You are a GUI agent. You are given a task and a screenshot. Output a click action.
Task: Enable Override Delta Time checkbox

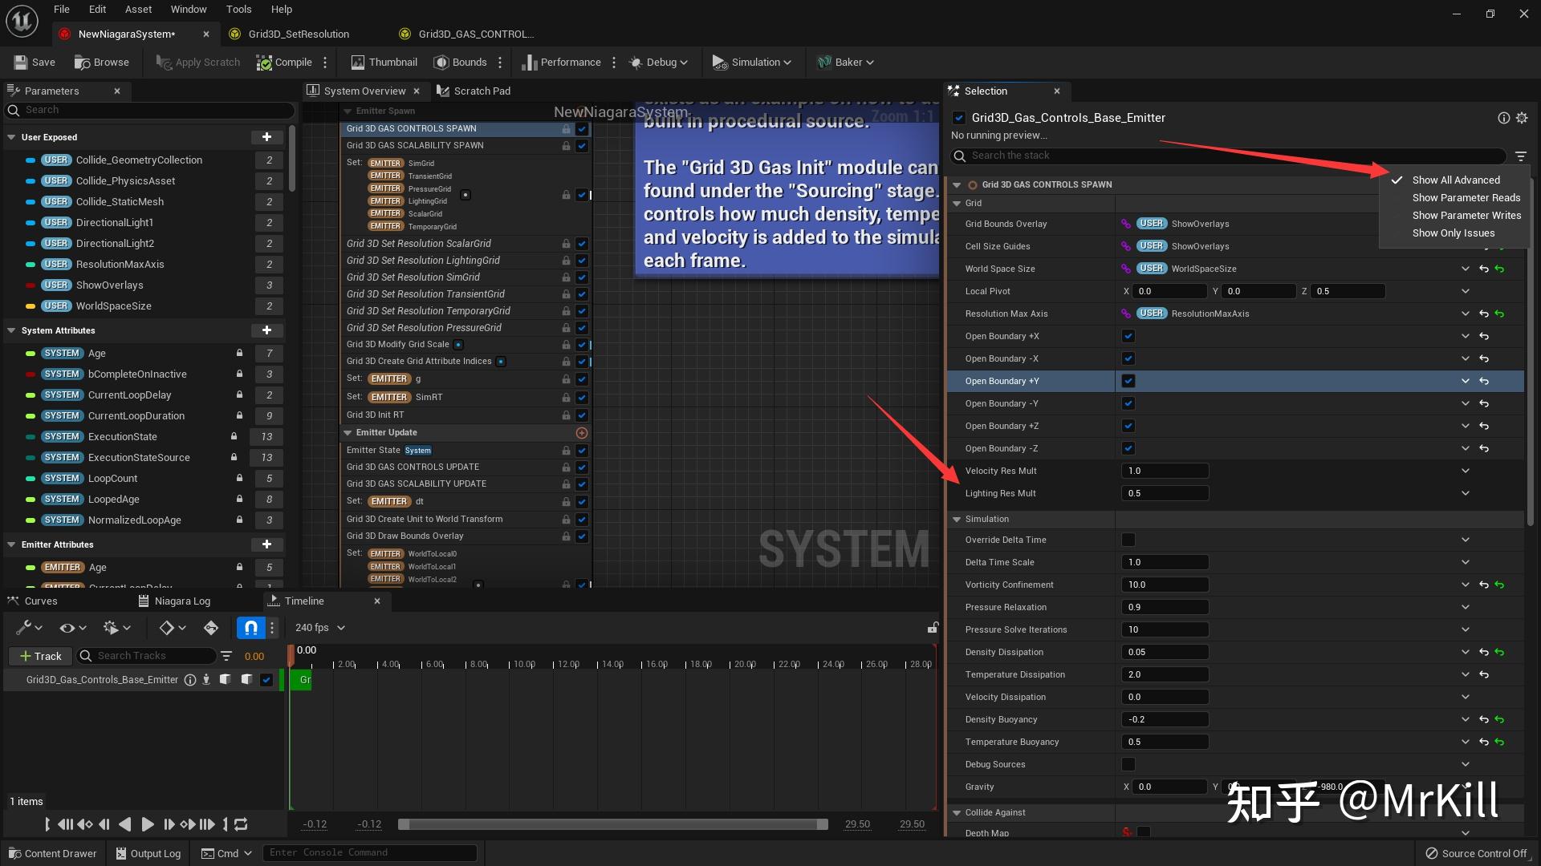pyautogui.click(x=1128, y=540)
